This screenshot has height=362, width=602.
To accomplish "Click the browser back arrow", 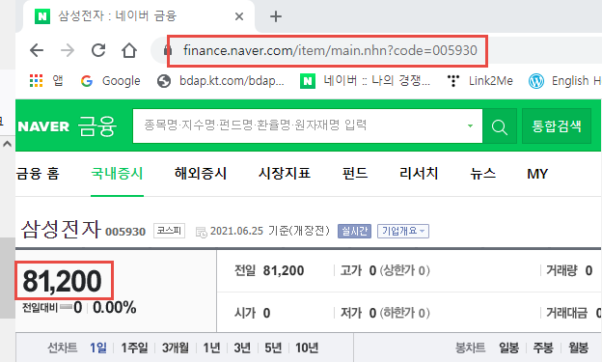I will click(x=37, y=50).
